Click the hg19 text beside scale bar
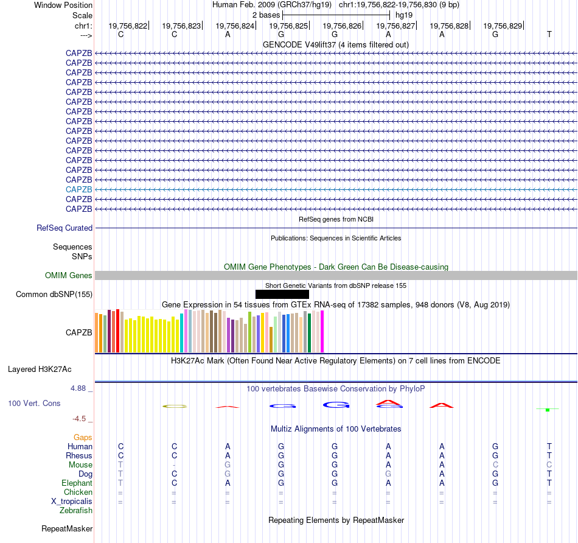 point(403,15)
